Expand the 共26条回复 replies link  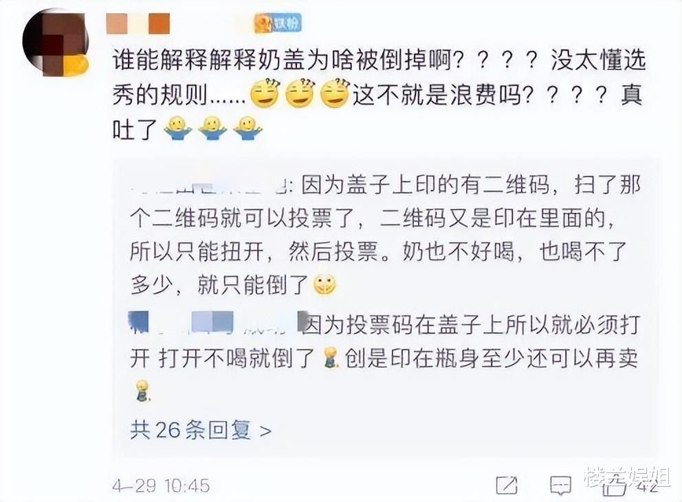point(201,430)
